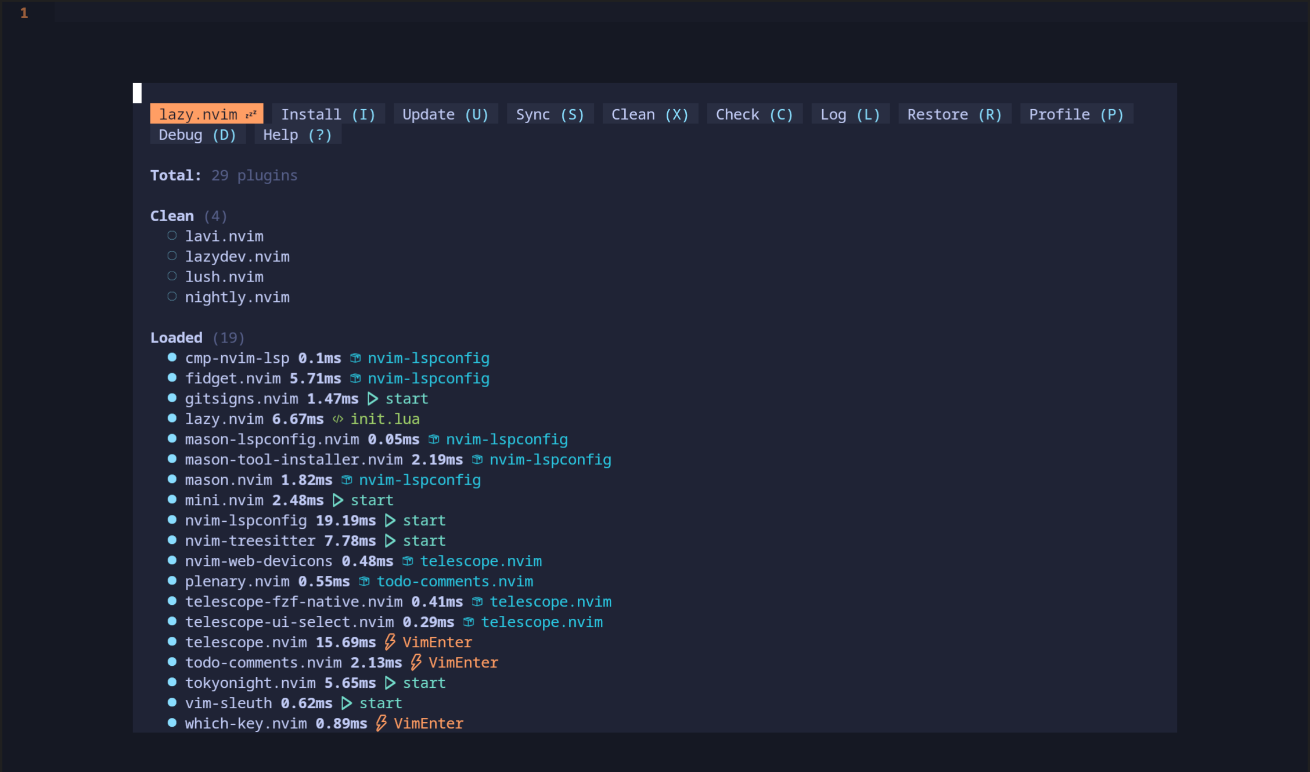Click the package icon after mason.nvim 1.82ms
1310x772 pixels.
[x=347, y=480]
